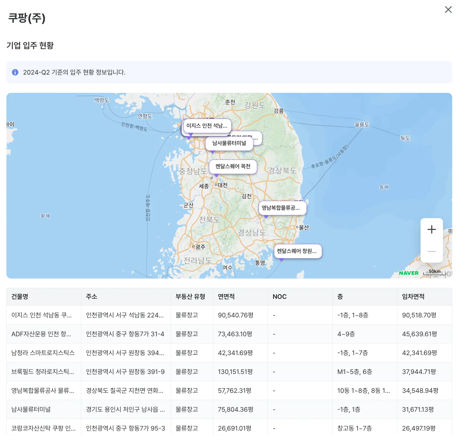Open the 브룩필드 청라로지스틱 building entry
458x441 pixels.
42,372
